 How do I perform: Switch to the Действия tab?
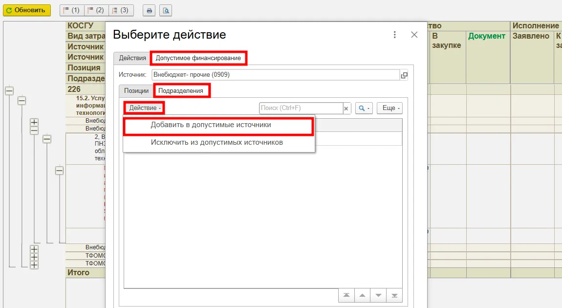pyautogui.click(x=132, y=58)
